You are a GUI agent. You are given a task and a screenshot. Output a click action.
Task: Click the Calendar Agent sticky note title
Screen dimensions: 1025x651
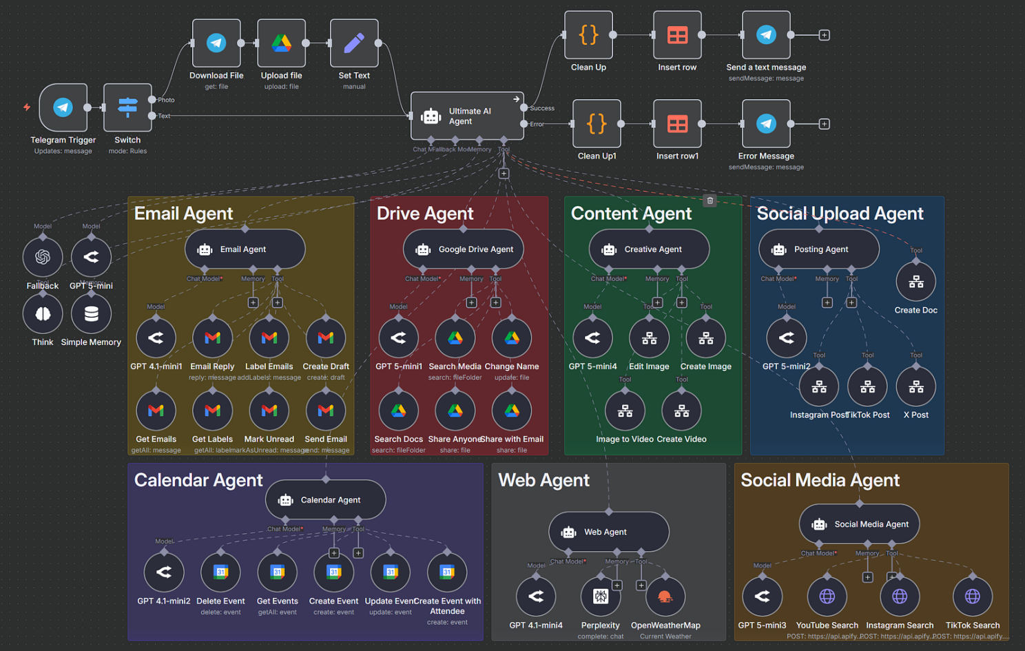198,480
